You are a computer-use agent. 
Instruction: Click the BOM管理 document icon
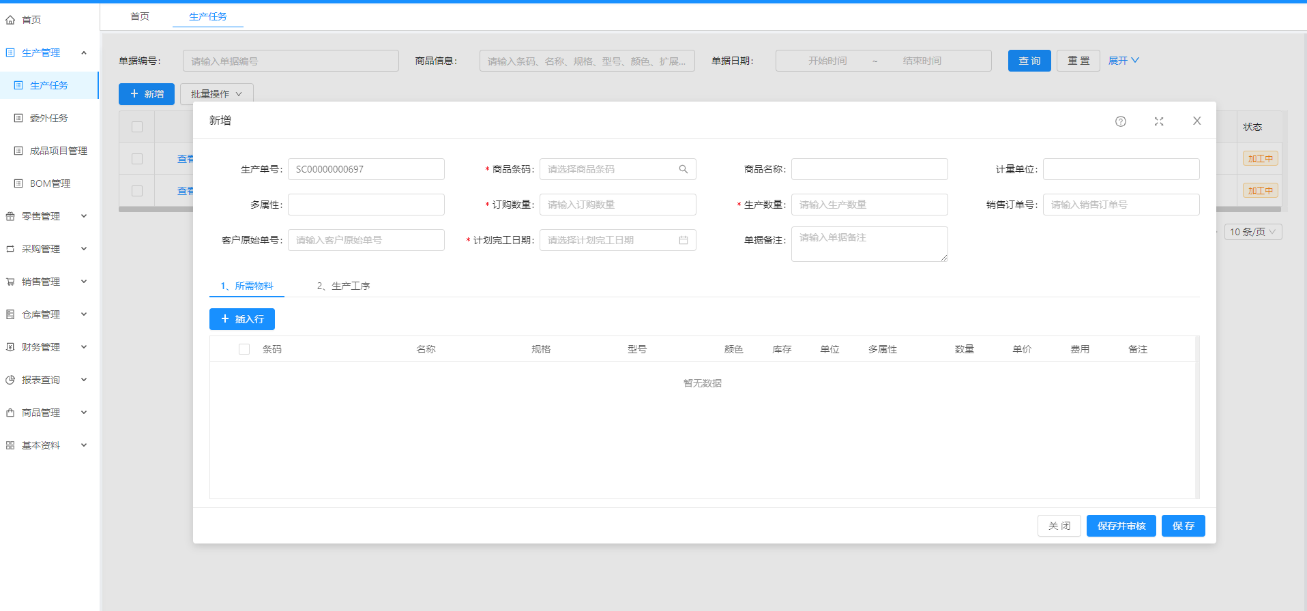click(18, 183)
